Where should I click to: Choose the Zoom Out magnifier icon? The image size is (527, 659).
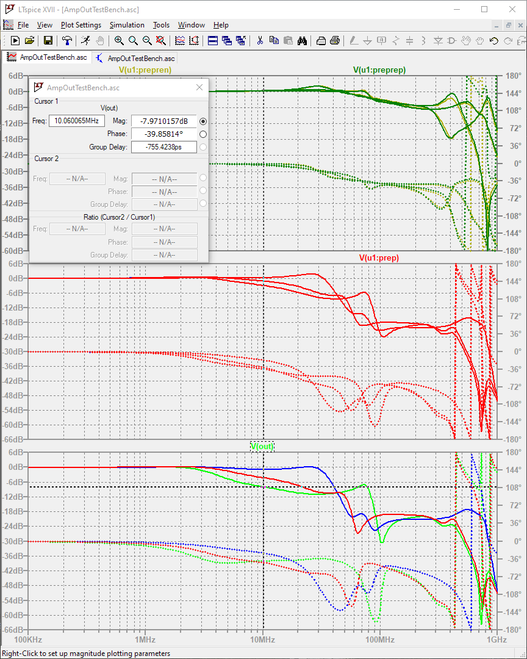click(146, 41)
